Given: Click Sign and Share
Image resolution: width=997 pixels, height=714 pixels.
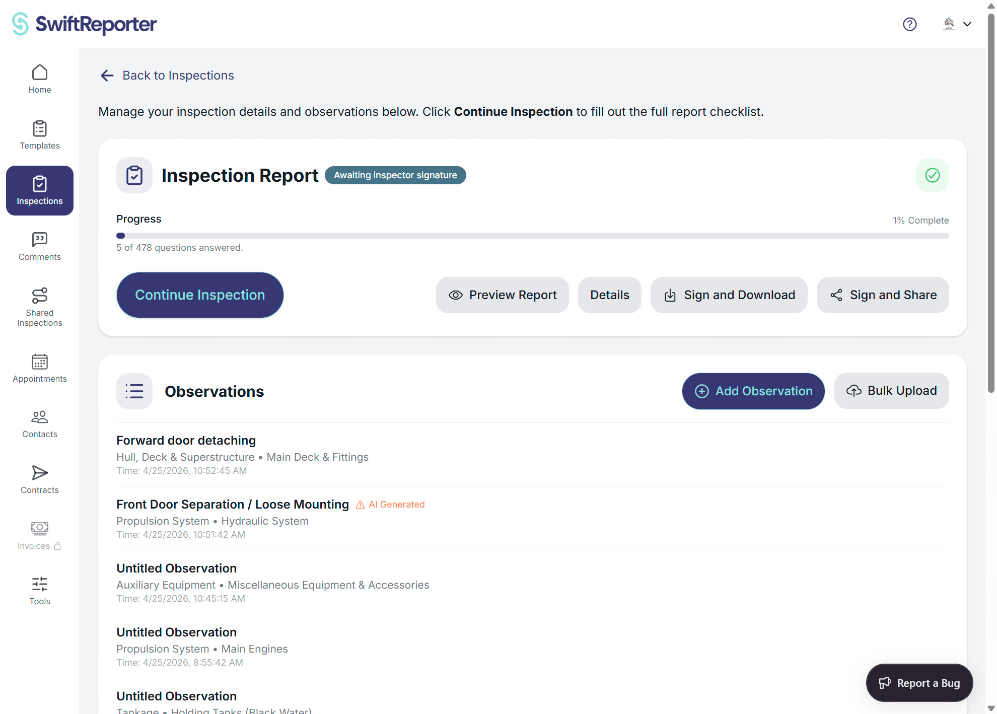Looking at the screenshot, I should pos(883,295).
